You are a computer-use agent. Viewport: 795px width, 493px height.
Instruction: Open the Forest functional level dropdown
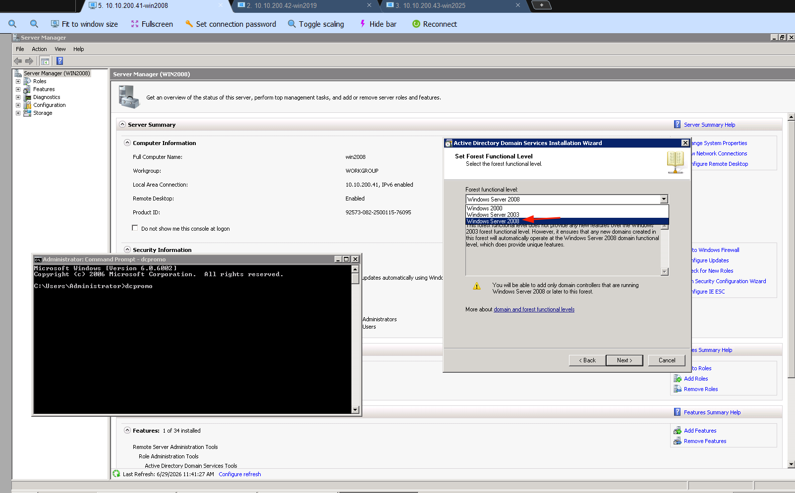664,199
